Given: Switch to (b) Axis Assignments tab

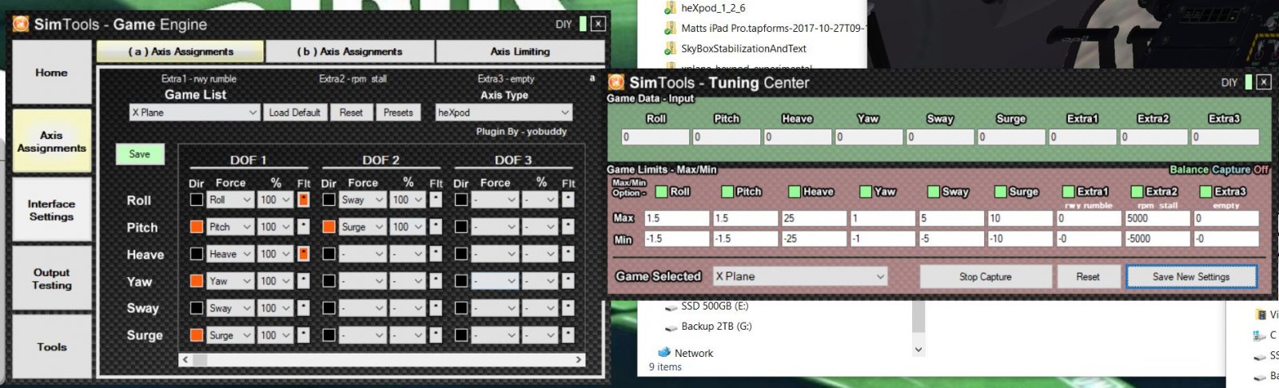Looking at the screenshot, I should pyautogui.click(x=349, y=51).
